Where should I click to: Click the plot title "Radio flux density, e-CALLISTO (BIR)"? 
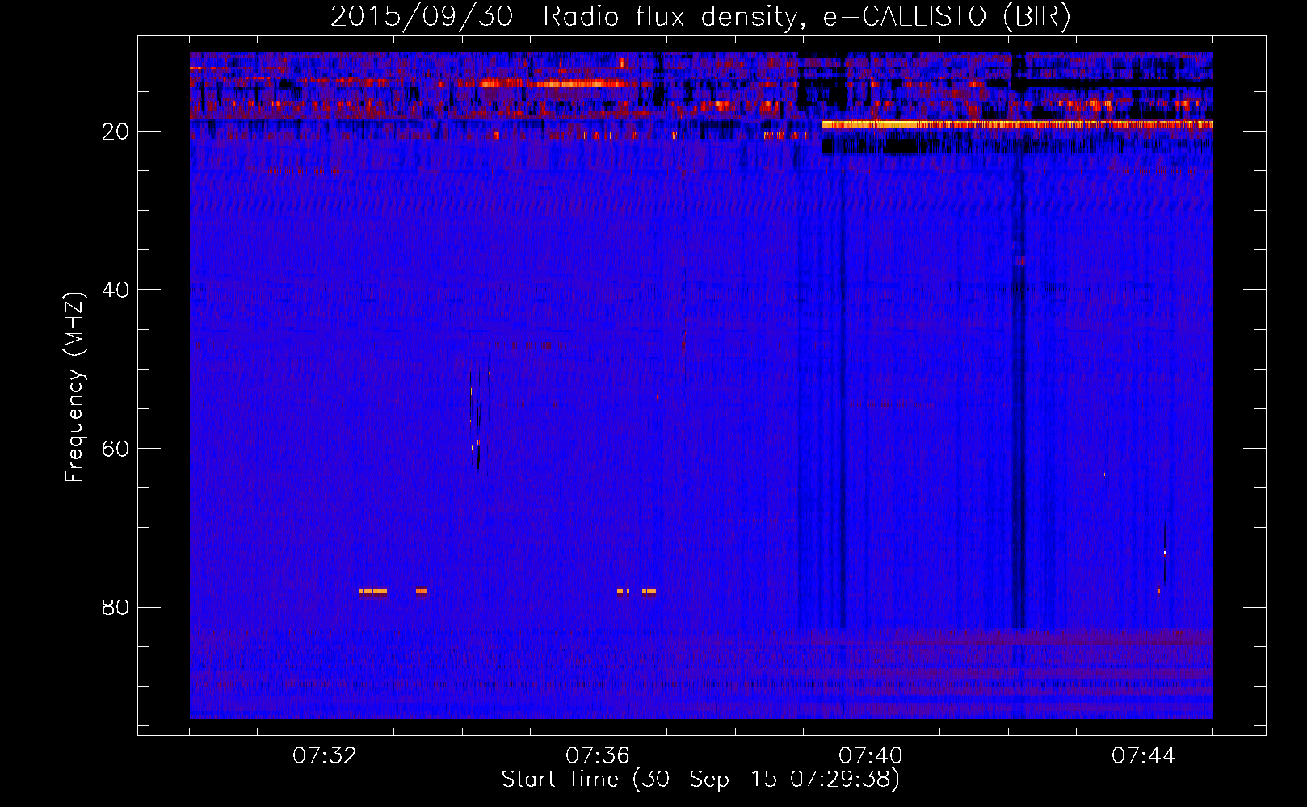807,17
